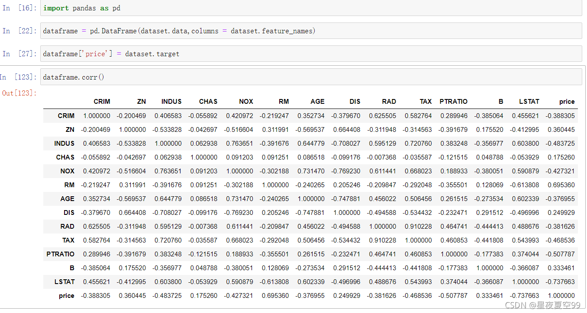
Task: Click the In [22] prompt label
Action: 20,31
